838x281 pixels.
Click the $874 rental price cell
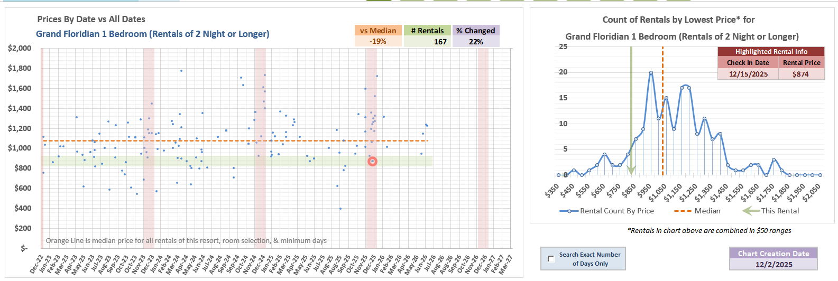(x=801, y=74)
